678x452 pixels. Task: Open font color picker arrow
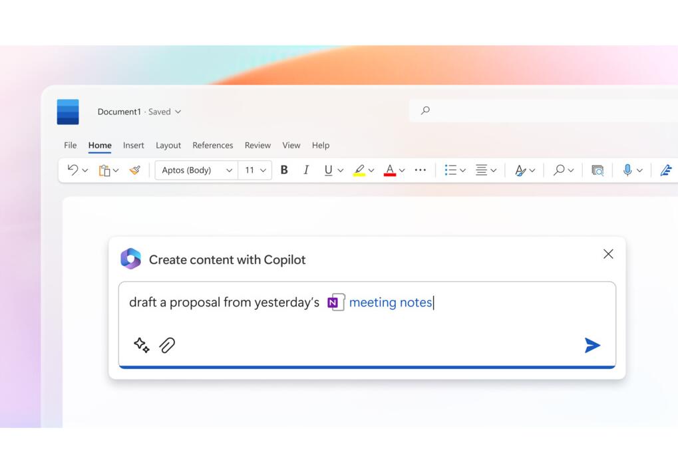402,170
